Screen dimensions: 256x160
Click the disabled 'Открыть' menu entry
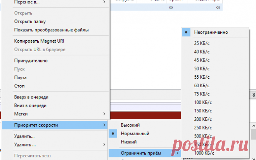click(x=55, y=13)
